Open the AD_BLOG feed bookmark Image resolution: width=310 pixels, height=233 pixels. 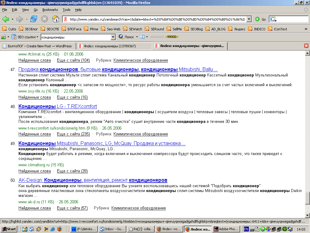pyautogui.click(x=216, y=29)
